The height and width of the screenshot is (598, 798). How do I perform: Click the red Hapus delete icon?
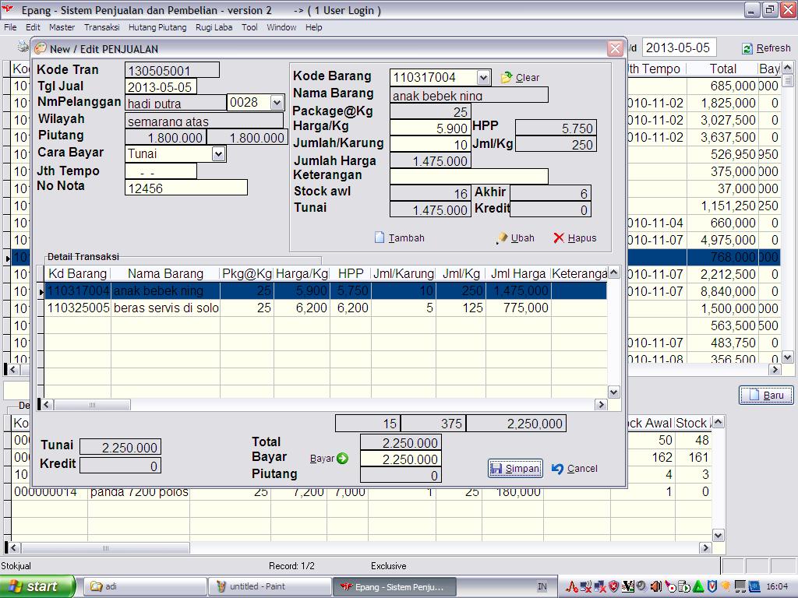[559, 237]
